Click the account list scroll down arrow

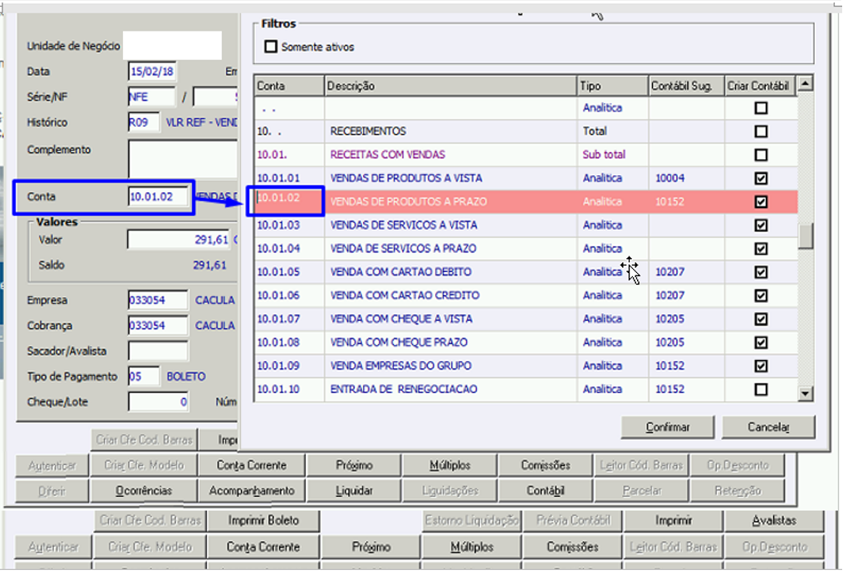[805, 393]
